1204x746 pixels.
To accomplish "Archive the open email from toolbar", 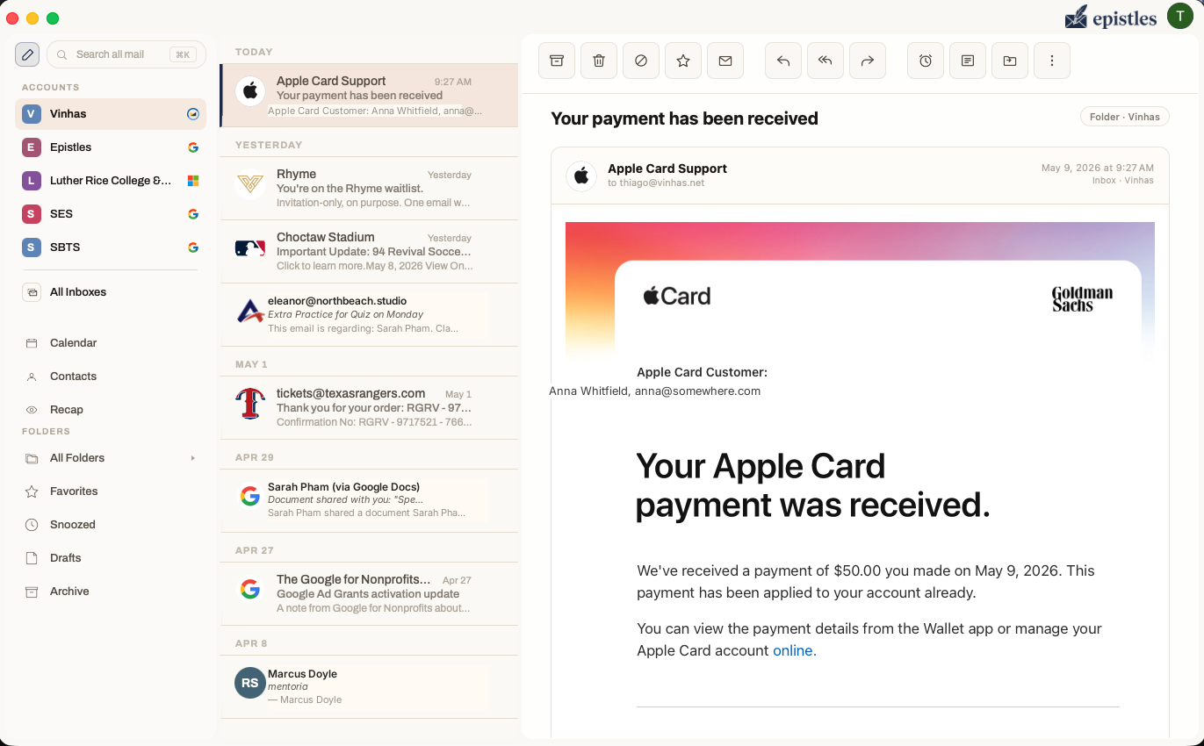I will pyautogui.click(x=557, y=61).
